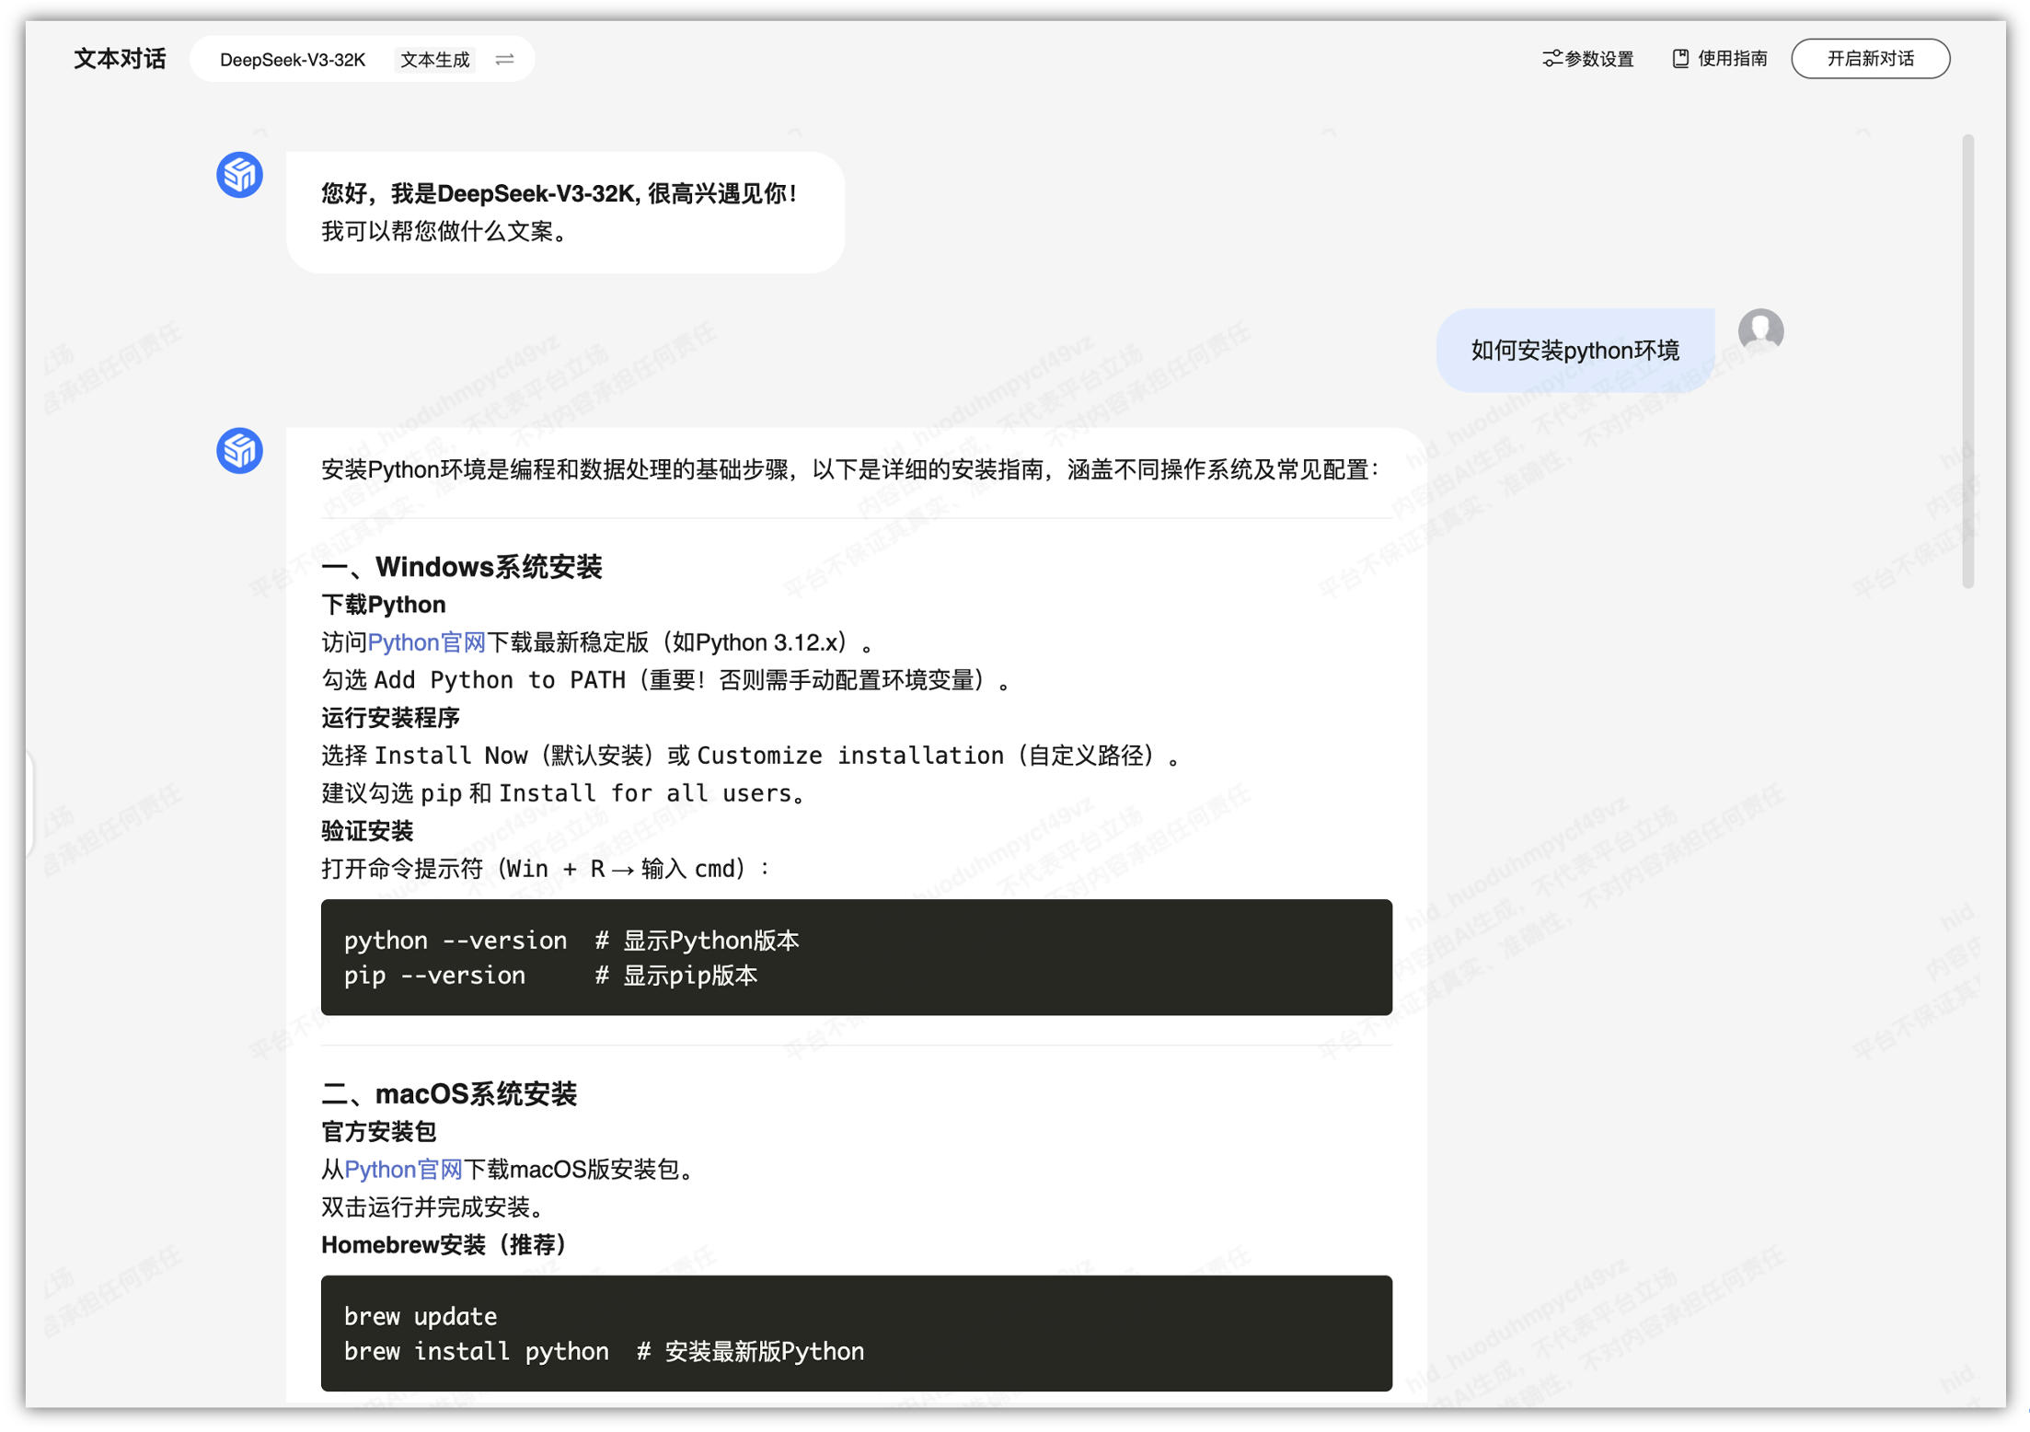
Task: Click the bot avatar beside the greeting message
Action: (x=239, y=174)
